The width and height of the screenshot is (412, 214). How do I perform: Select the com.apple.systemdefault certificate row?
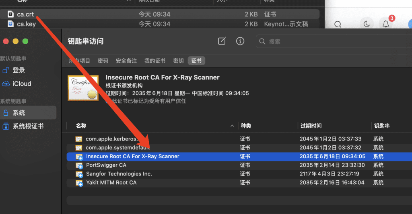pyautogui.click(x=239, y=148)
